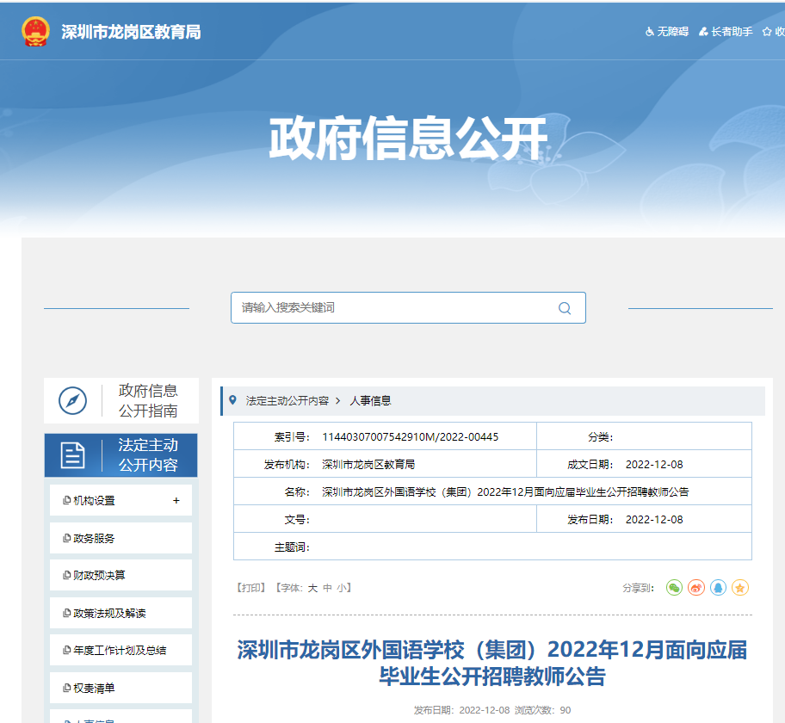Screen dimensions: 785x723
Task: Set font size to 大
Action: tap(312, 588)
